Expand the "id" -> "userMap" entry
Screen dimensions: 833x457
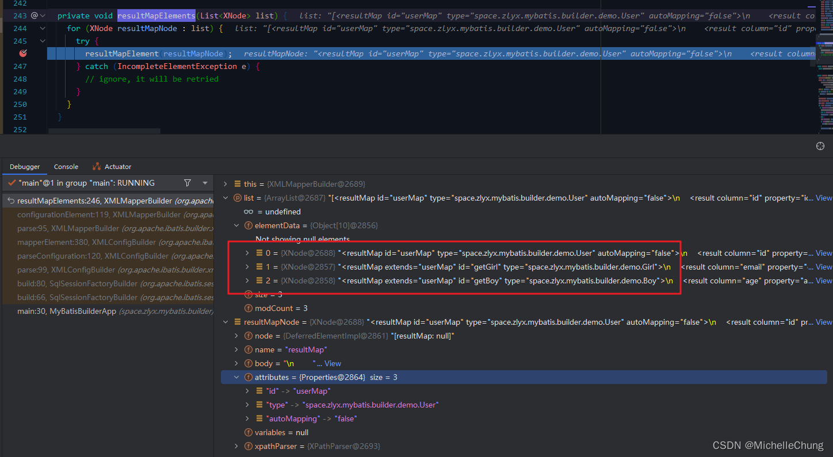pos(247,391)
